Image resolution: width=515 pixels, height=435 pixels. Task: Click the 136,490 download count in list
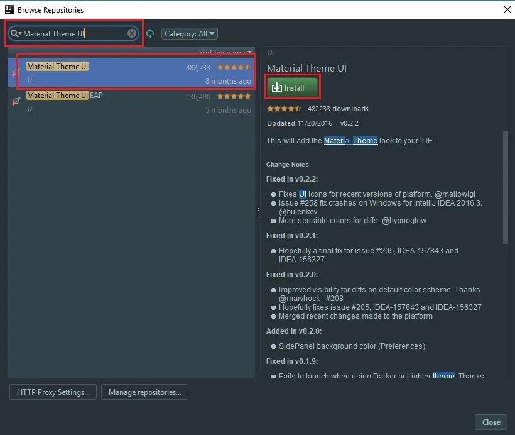pyautogui.click(x=198, y=97)
